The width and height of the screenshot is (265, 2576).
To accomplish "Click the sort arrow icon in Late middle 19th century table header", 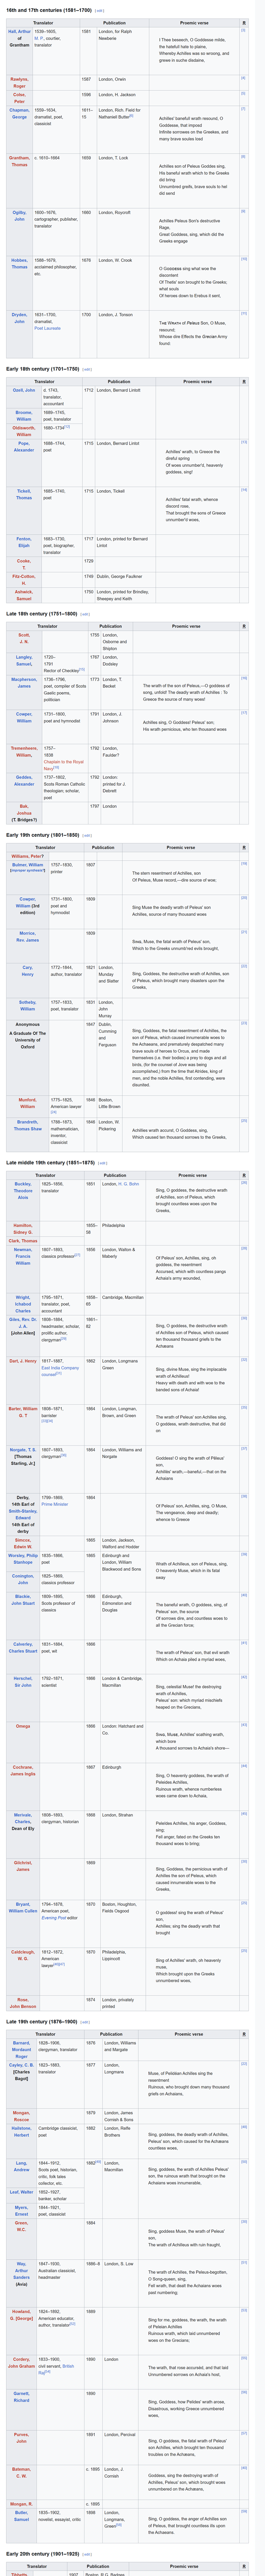I will pyautogui.click(x=244, y=1175).
